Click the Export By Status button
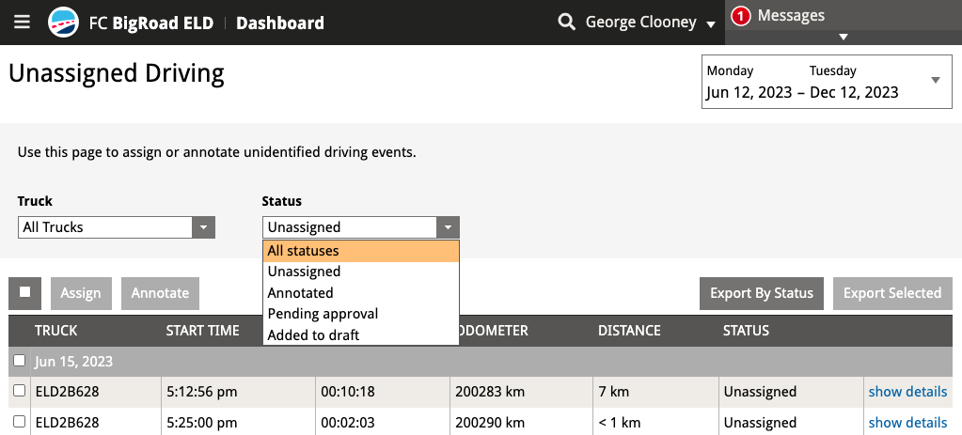 tap(762, 293)
